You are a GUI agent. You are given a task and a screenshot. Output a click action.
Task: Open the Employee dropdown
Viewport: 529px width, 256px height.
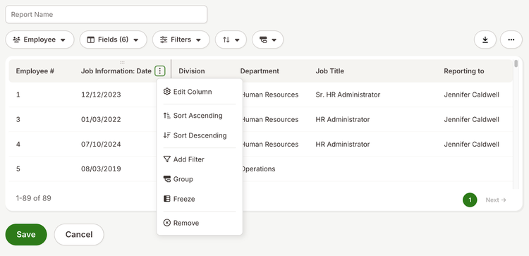(39, 39)
